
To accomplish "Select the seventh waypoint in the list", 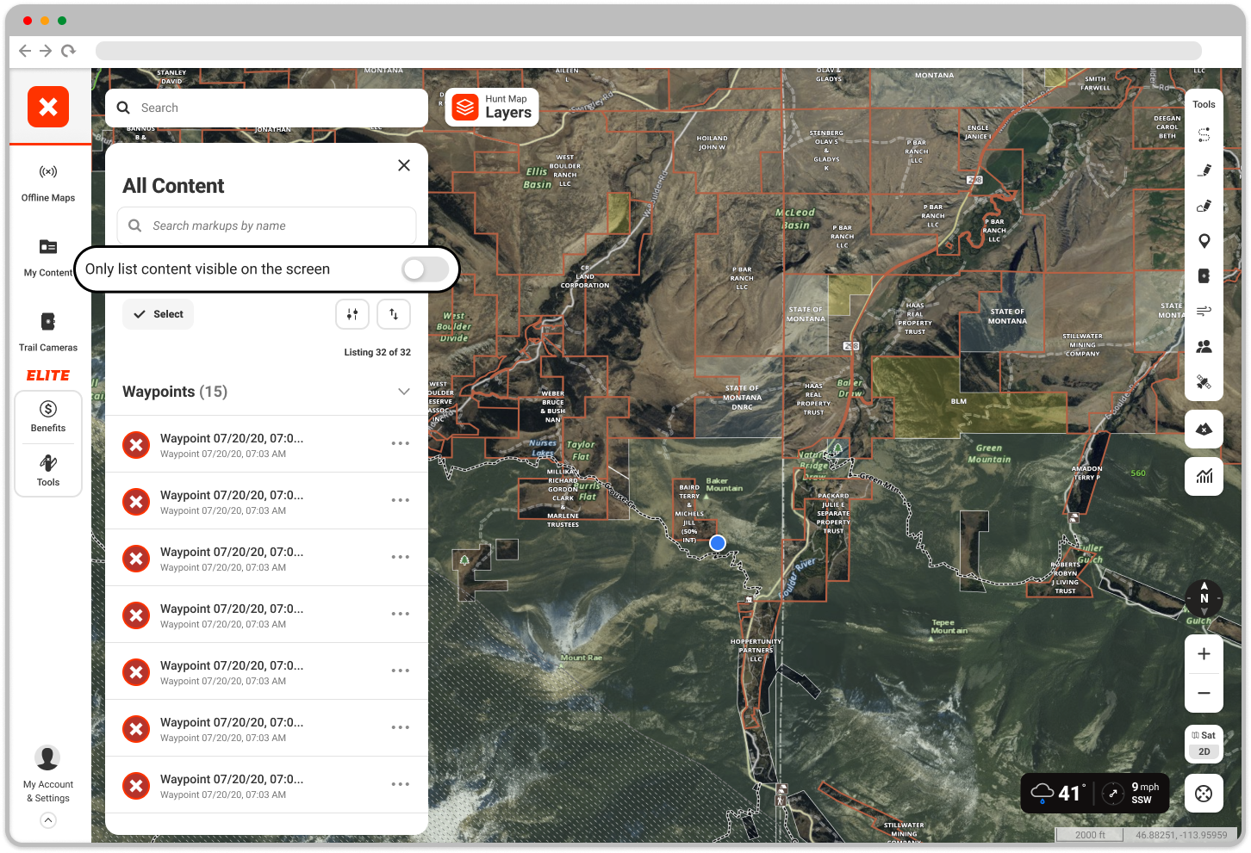I will tap(267, 785).
